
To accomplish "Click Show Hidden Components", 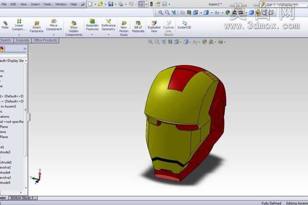I will [74, 29].
